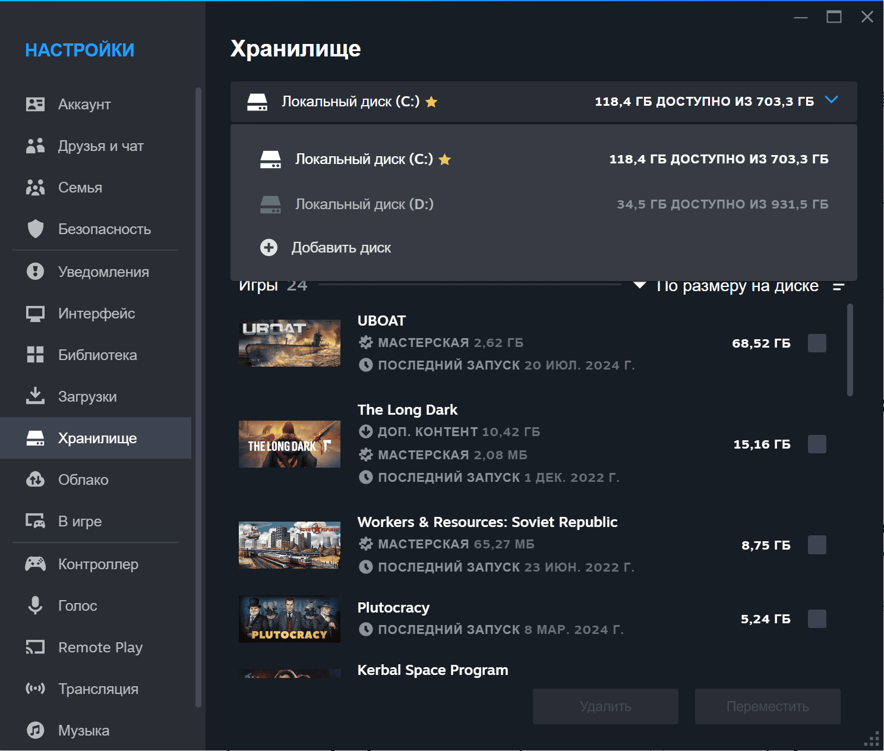Viewport: 884px width, 751px height.
Task: Click the 68,52 ГБ size value
Action: pos(761,343)
